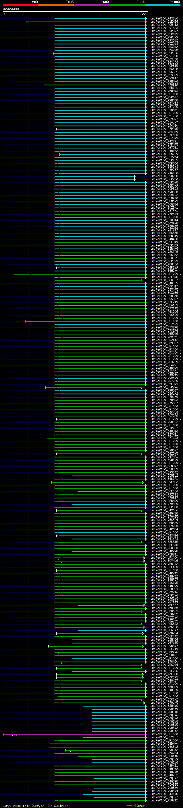The image size is (183, 808).
Task: Click the green alignment bar of UniRef100_A7Q8E9
Action: pos(95,85)
